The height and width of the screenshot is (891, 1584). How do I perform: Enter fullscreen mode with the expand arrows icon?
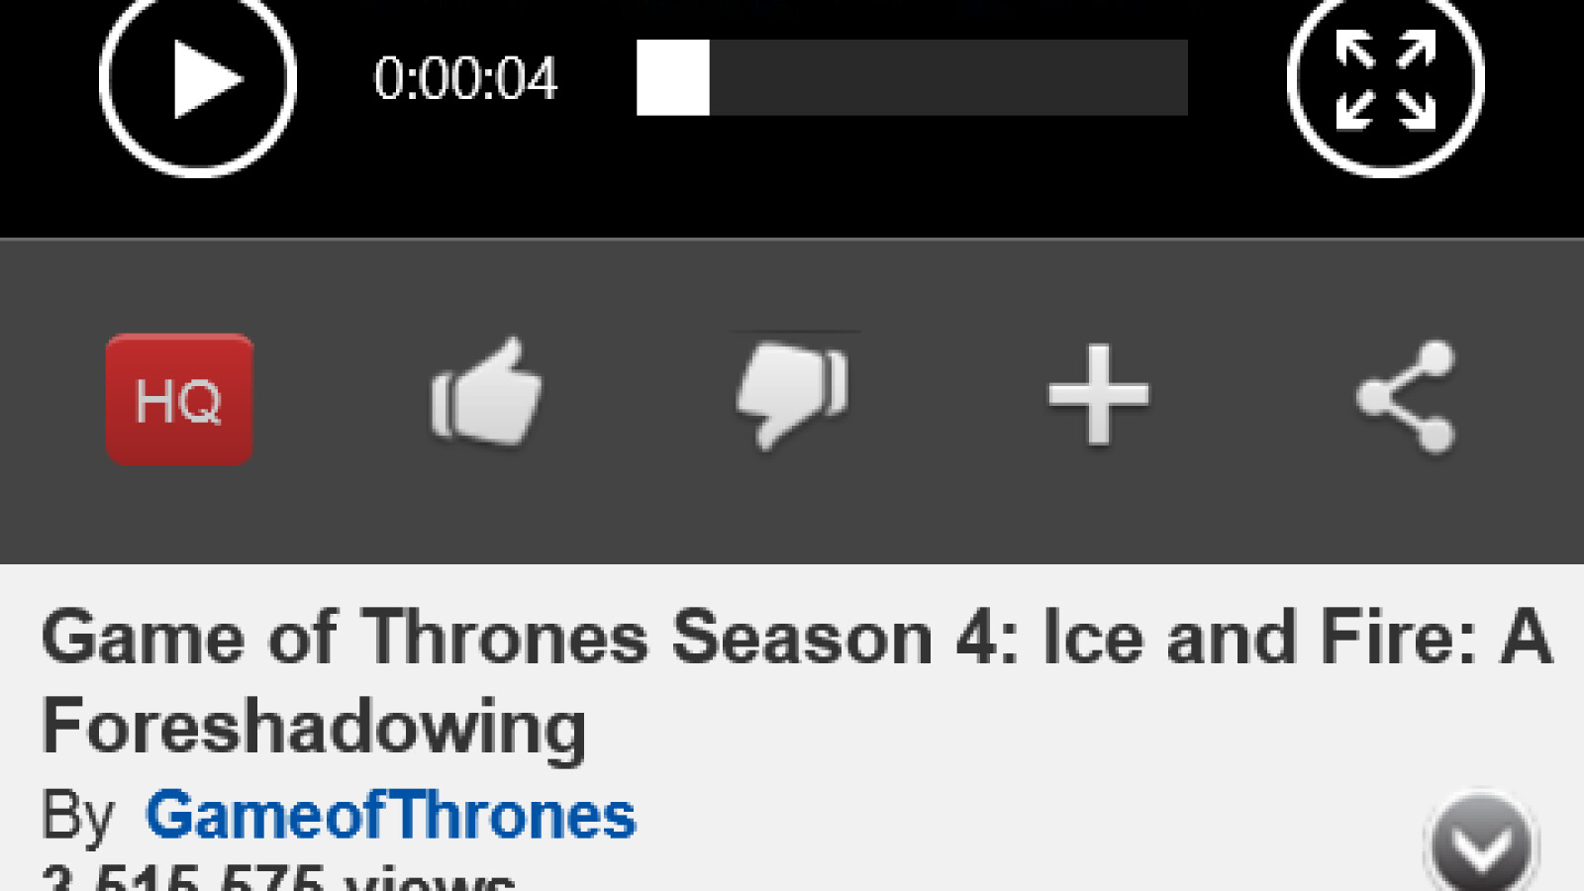point(1385,79)
